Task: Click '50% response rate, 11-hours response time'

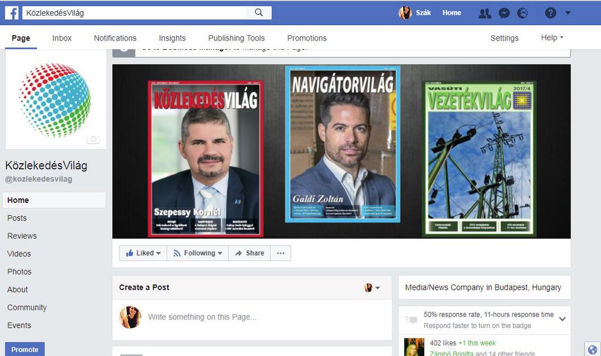Action: [489, 314]
